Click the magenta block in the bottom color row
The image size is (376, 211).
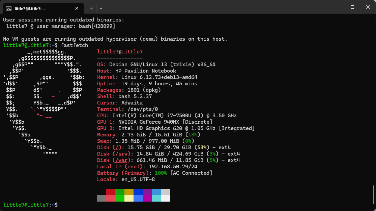[147, 198]
